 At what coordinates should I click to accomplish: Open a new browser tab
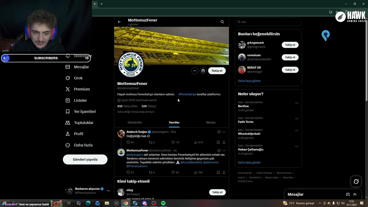(101, 4)
